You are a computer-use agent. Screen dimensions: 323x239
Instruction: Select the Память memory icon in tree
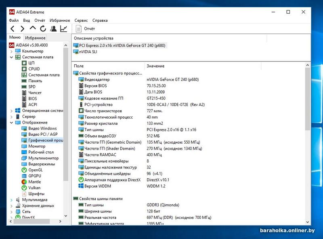(x=24, y=81)
